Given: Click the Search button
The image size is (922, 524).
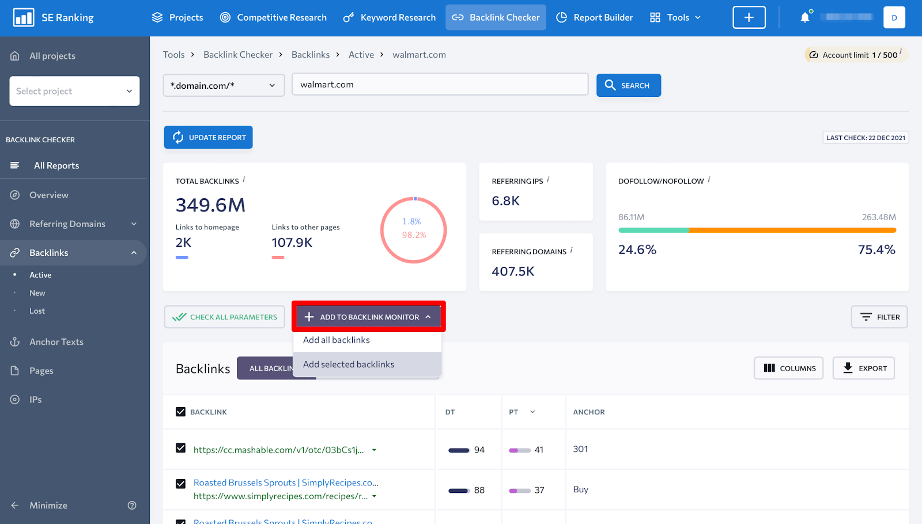Looking at the screenshot, I should tap(629, 85).
